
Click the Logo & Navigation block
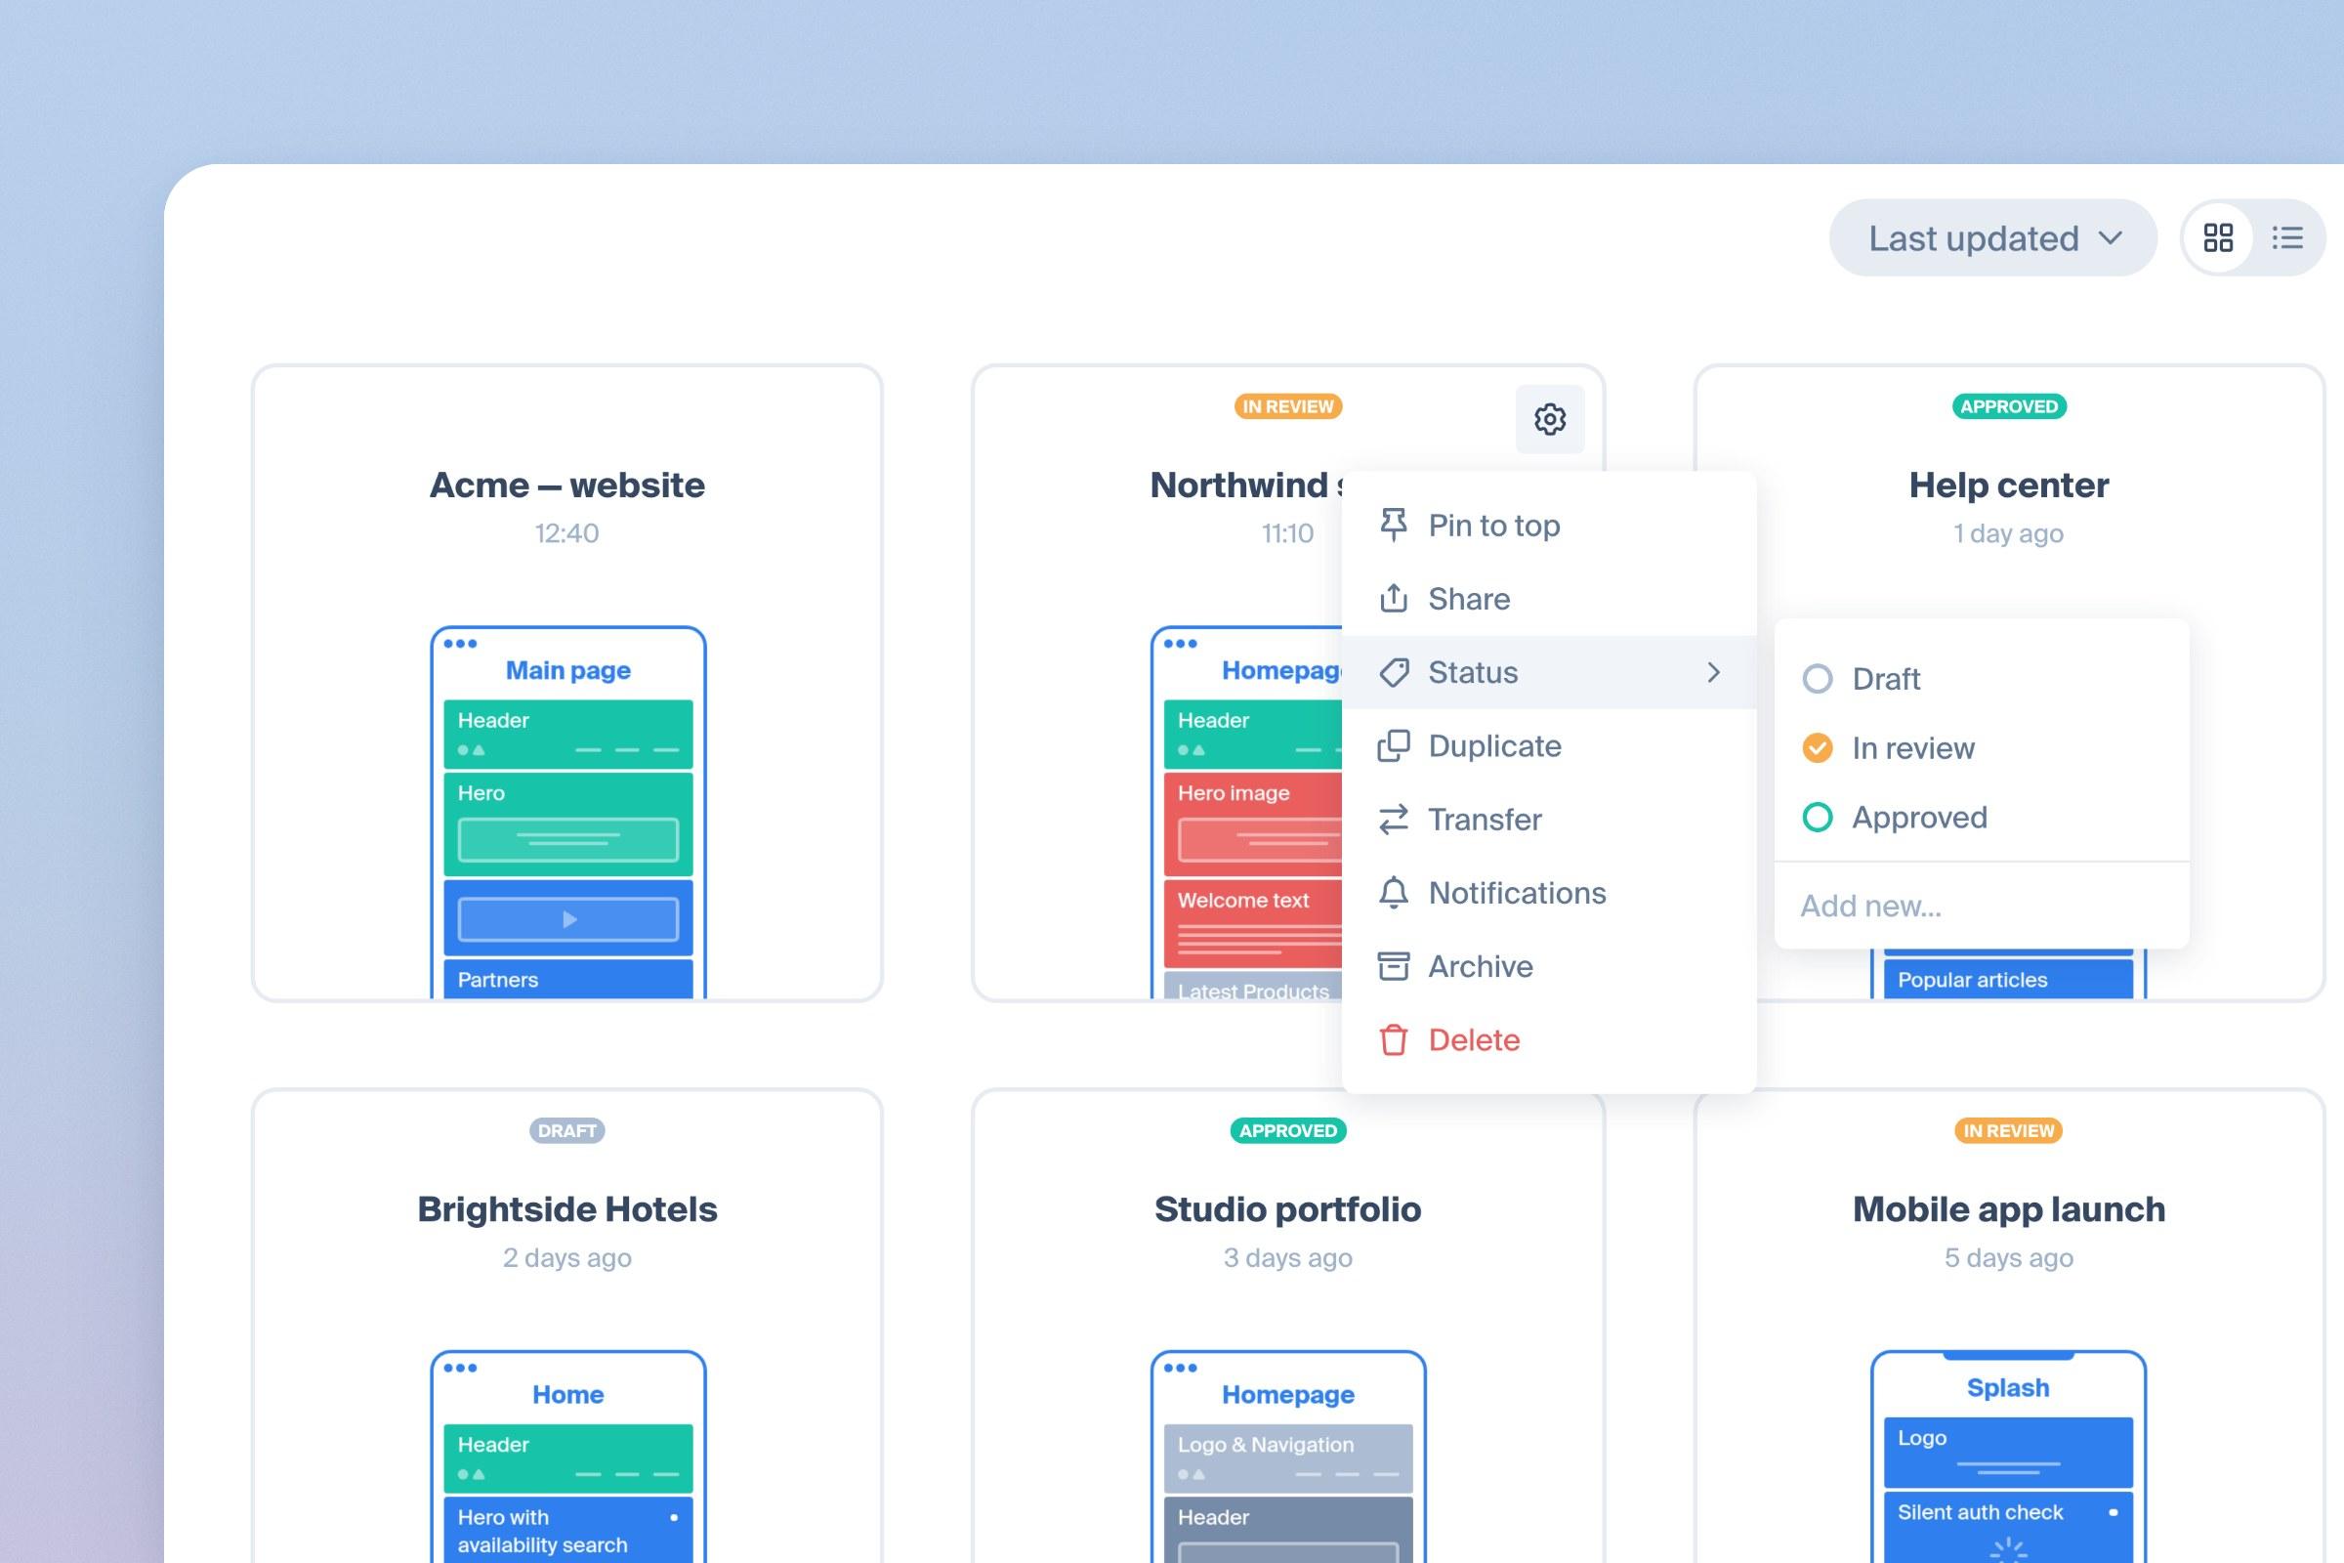click(1288, 1458)
